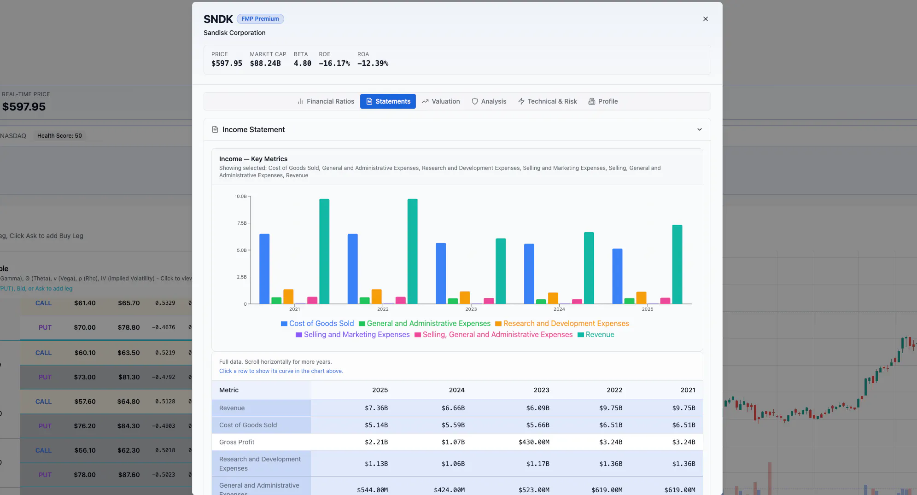
Task: Click the $81.30 PUT ask in background
Action: [x=129, y=377]
